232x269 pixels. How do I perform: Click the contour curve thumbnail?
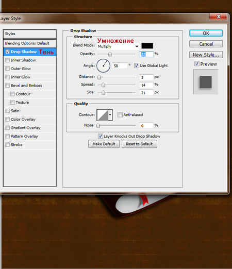coord(103,114)
